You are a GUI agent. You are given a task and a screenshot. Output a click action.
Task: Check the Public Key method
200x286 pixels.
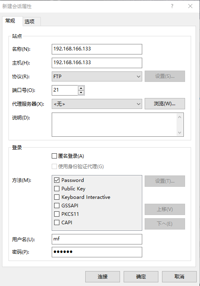[x=57, y=189]
